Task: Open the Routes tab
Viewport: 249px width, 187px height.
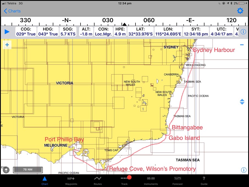Action: tap(98, 181)
